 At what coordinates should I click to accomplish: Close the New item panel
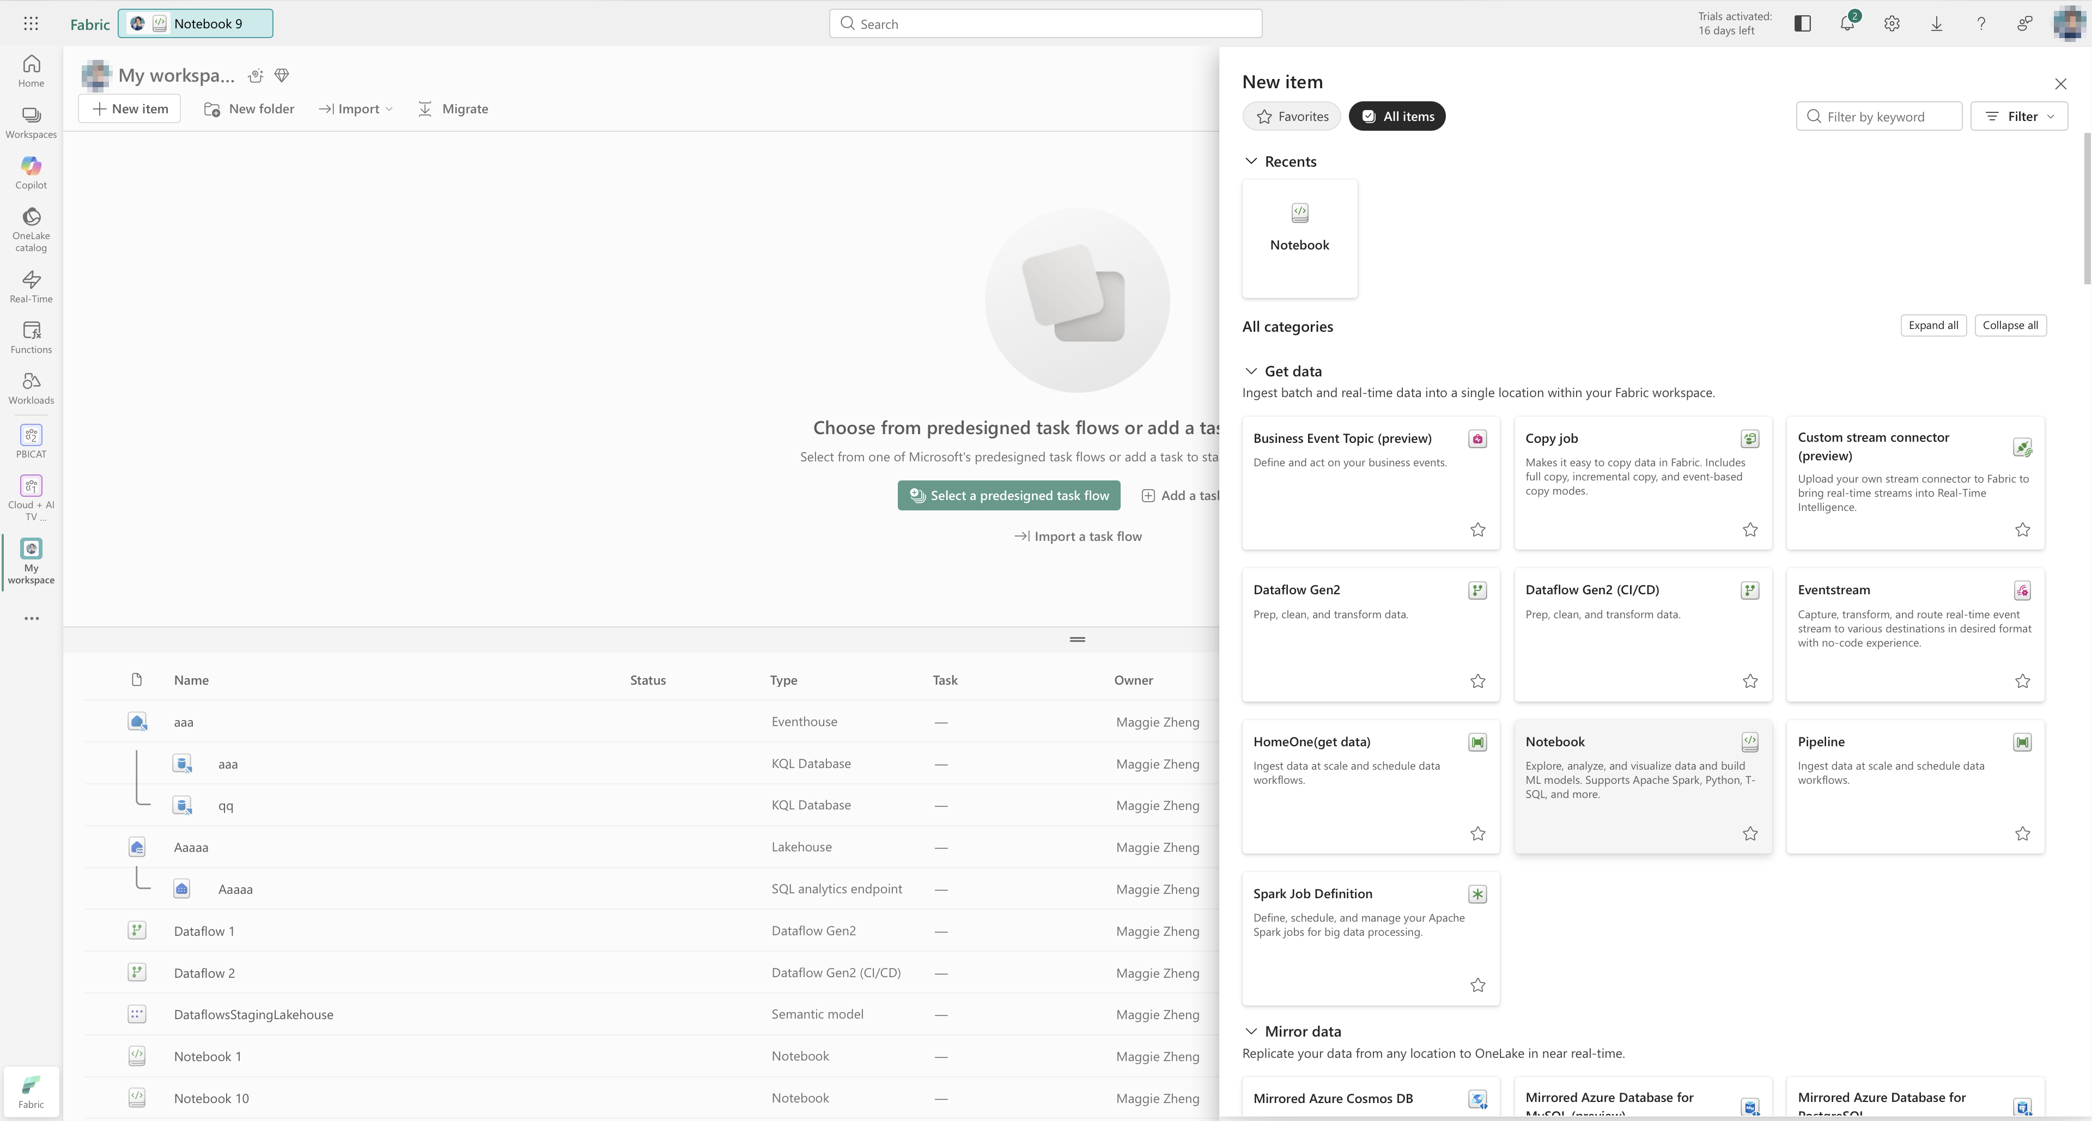(x=2060, y=83)
